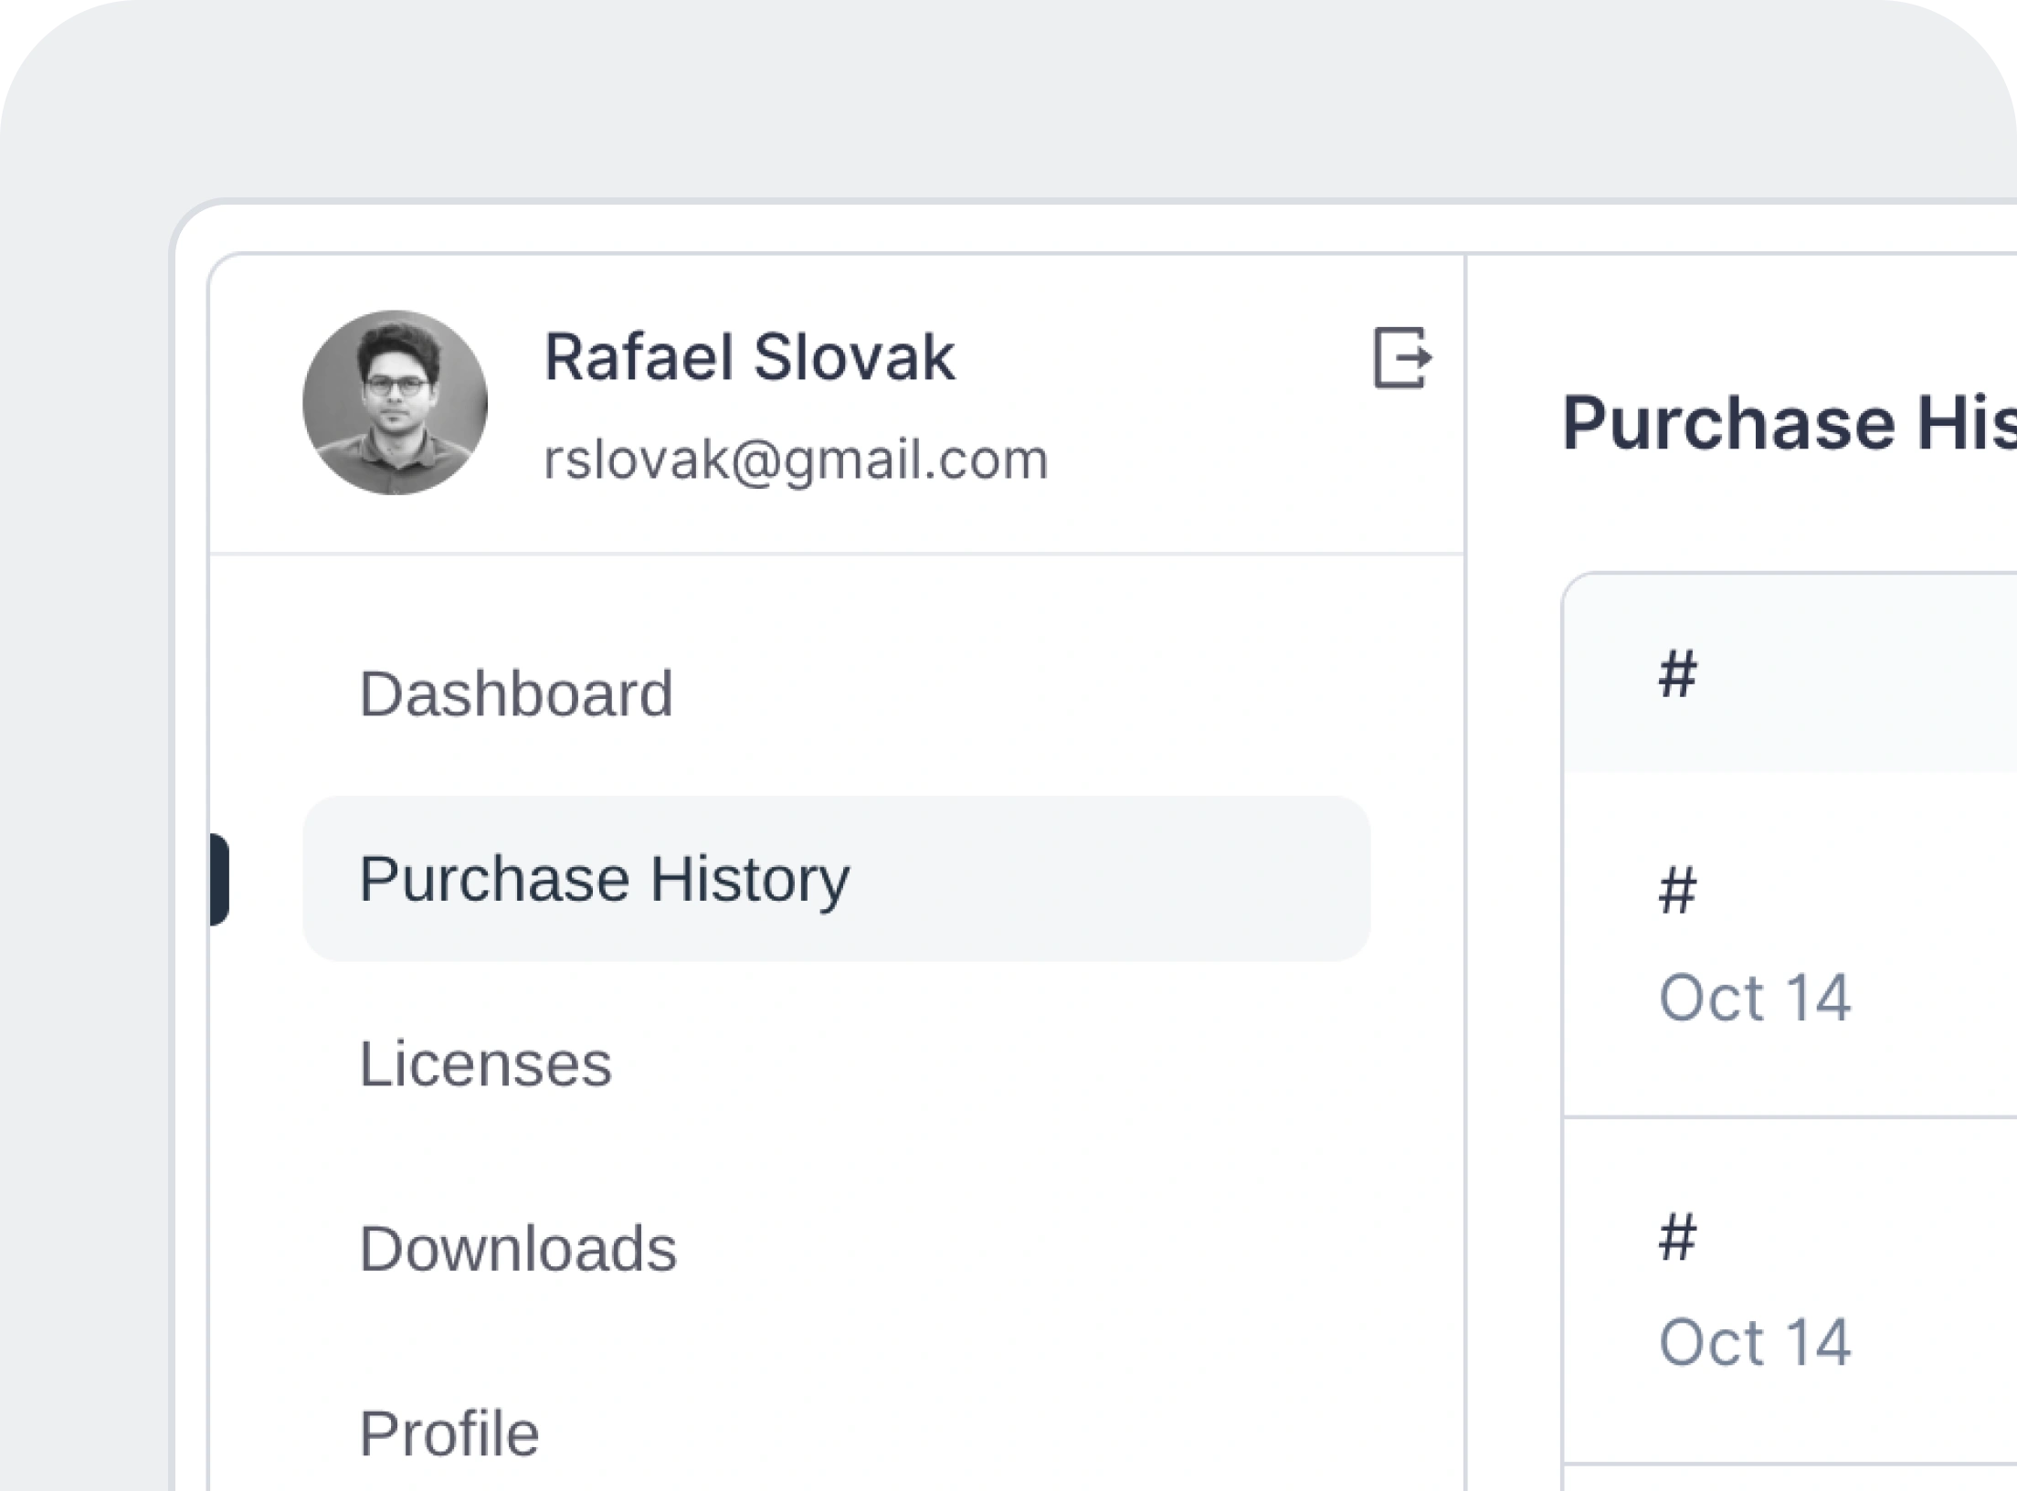
Task: Navigate to the Downloads page
Action: point(518,1248)
